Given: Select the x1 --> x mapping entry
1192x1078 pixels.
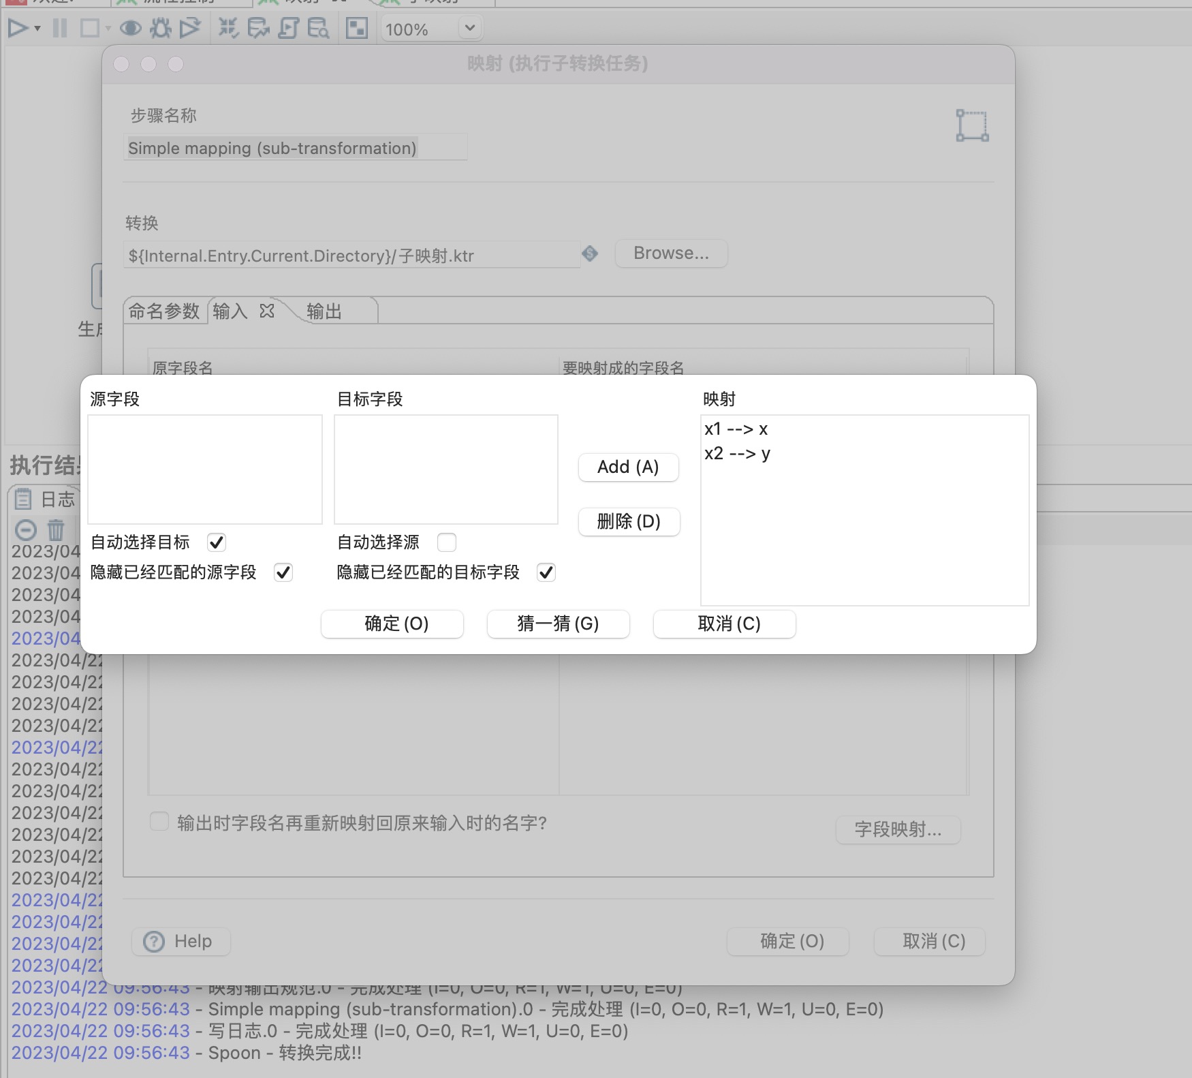Looking at the screenshot, I should pos(736,429).
